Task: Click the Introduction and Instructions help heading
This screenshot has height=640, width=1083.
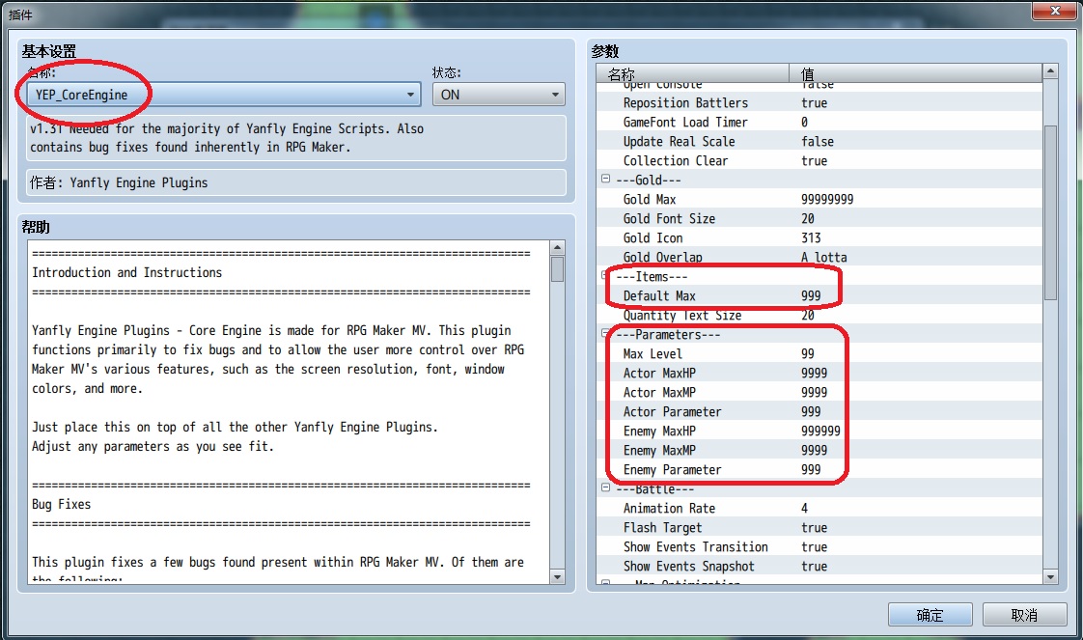Action: click(127, 273)
